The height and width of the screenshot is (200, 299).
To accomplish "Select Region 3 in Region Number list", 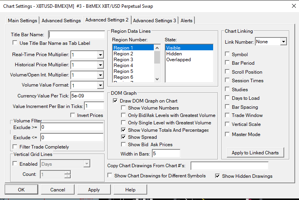I will (133, 60).
